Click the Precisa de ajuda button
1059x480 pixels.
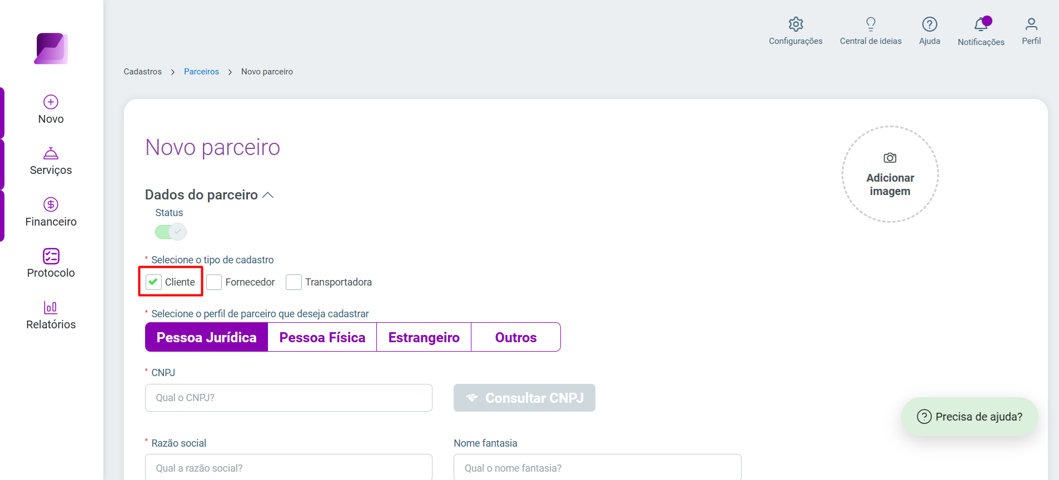969,417
